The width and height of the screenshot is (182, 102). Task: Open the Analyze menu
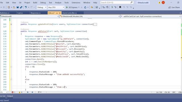tap(58, 3)
